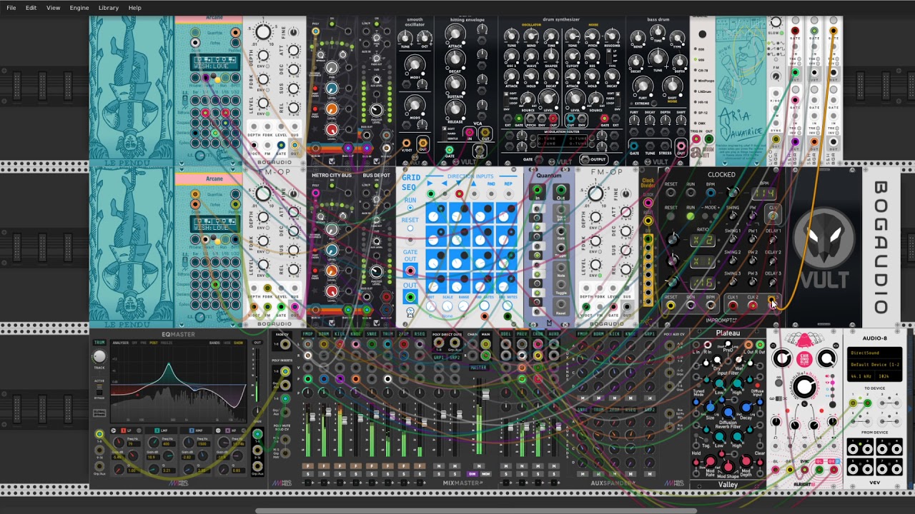Open Audio-8 Default Device selector
Image resolution: width=915 pixels, height=514 pixels.
[x=875, y=364]
